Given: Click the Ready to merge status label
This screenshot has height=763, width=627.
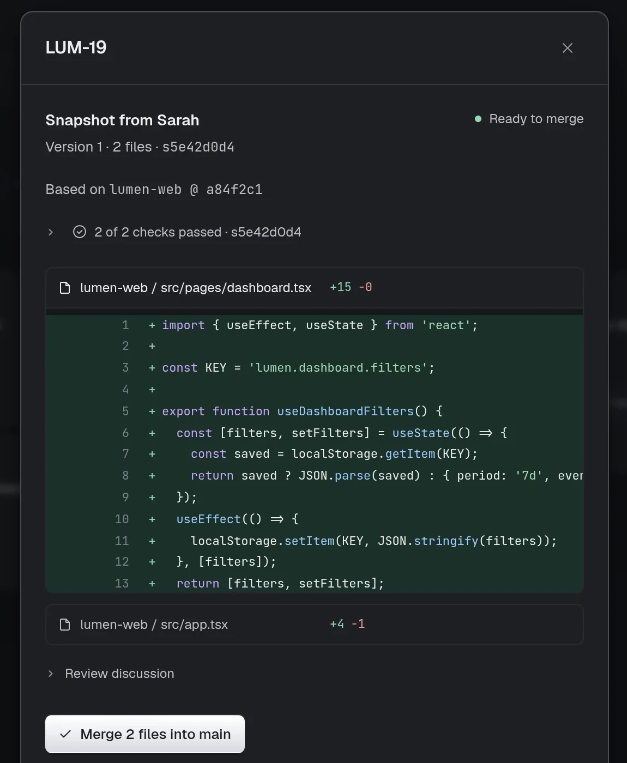Looking at the screenshot, I should tap(536, 119).
